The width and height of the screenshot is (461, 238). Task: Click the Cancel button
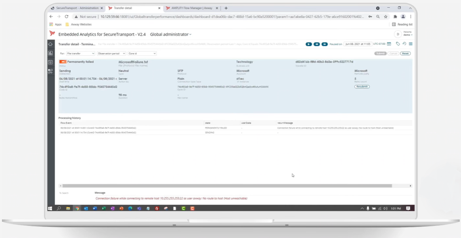pos(393,53)
